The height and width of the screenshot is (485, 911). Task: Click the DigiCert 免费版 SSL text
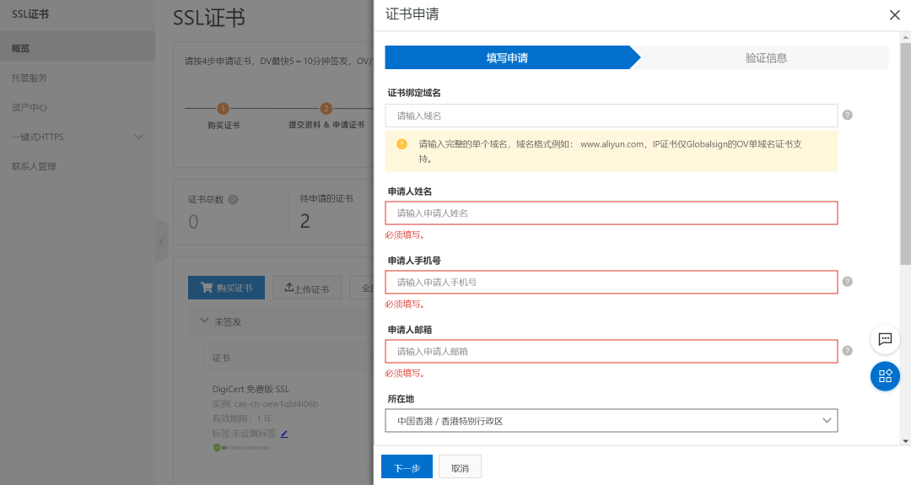(251, 389)
